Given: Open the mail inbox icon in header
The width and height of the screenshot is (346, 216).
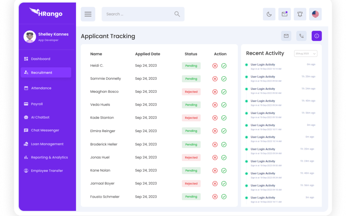Looking at the screenshot, I should [284, 14].
